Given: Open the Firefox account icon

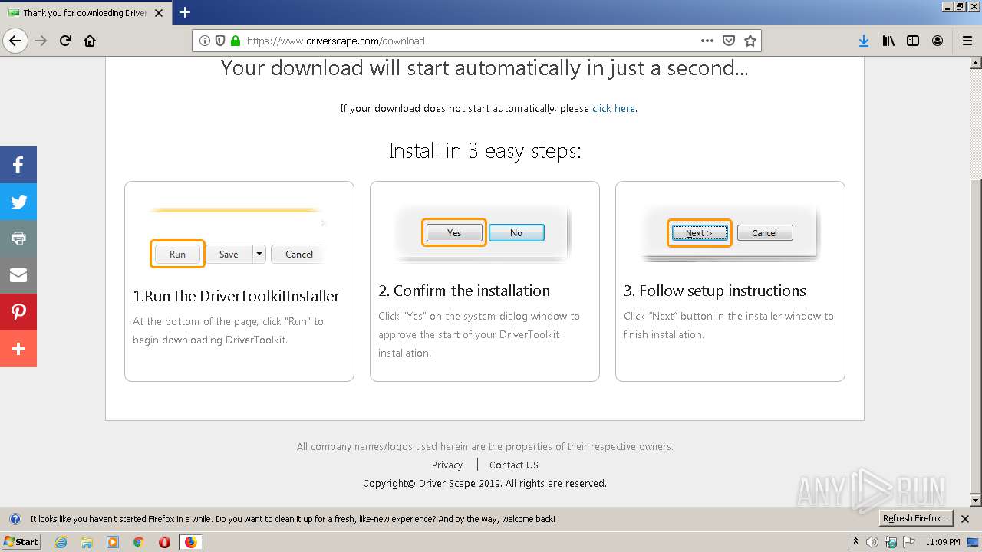Looking at the screenshot, I should tap(938, 41).
